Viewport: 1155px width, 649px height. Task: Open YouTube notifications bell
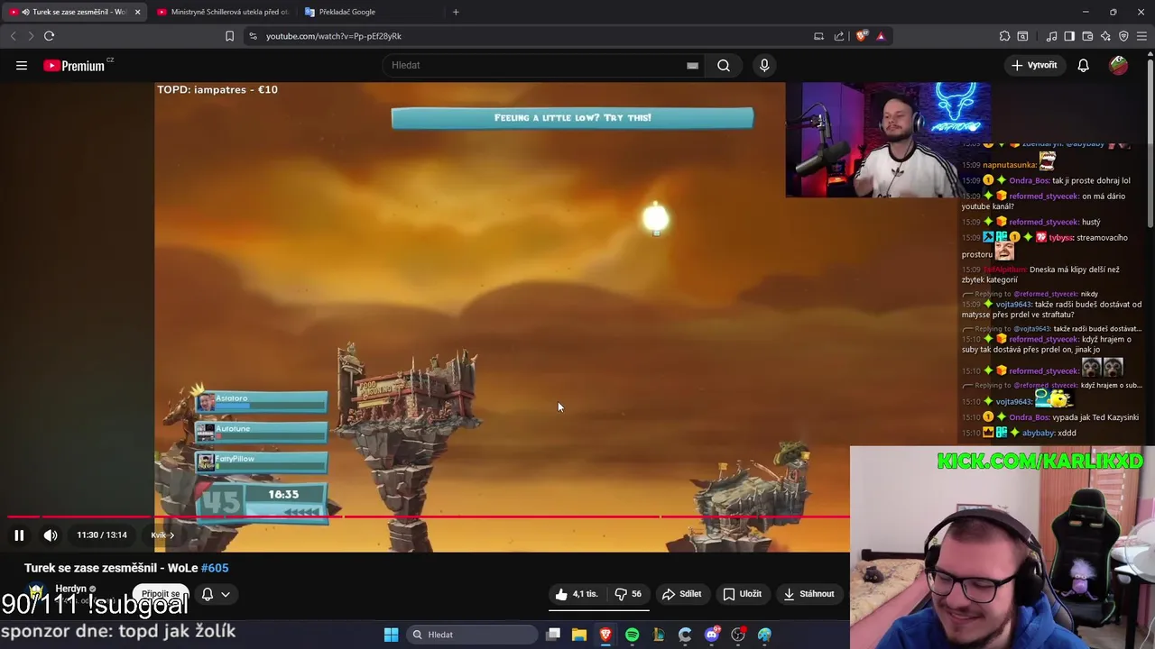[1084, 65]
